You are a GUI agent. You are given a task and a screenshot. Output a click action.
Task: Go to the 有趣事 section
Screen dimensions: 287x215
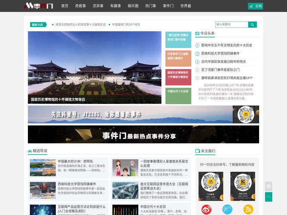[x=116, y=6]
